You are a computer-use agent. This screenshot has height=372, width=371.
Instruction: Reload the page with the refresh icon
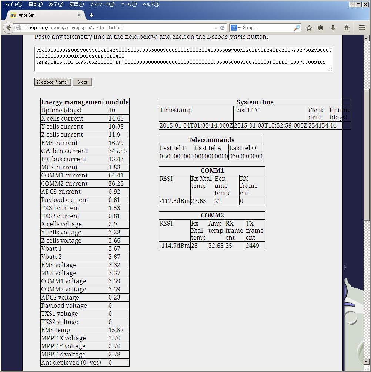(x=222, y=28)
